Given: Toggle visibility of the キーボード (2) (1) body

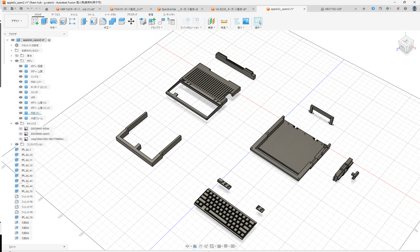Looking at the screenshot, I should (21, 87).
